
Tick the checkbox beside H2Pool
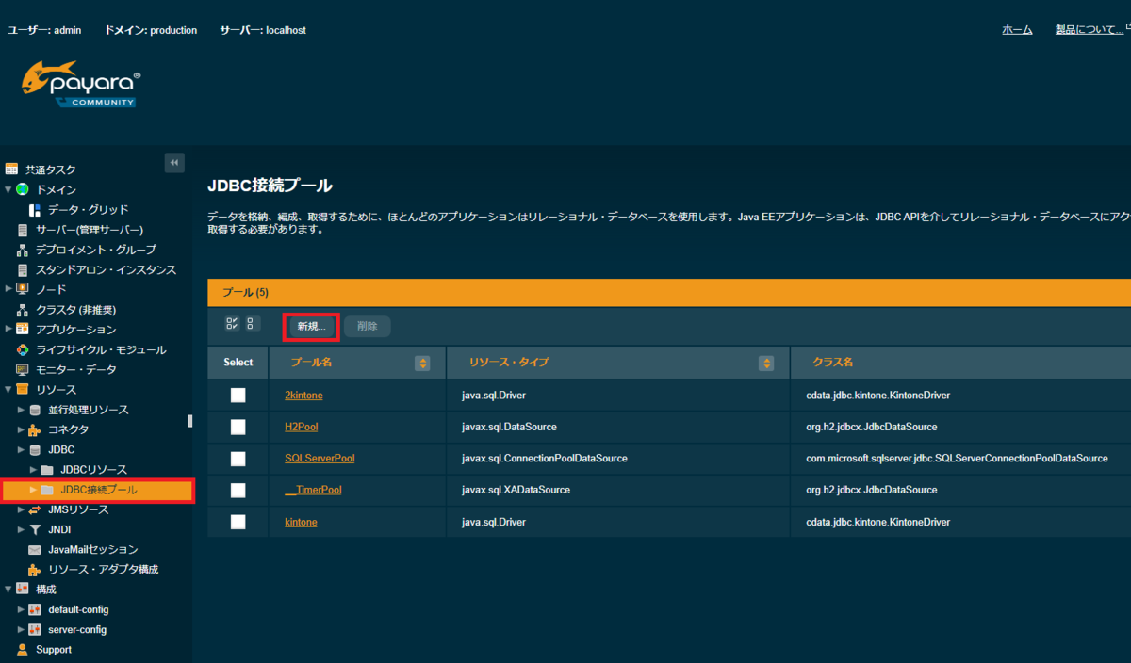click(x=238, y=428)
